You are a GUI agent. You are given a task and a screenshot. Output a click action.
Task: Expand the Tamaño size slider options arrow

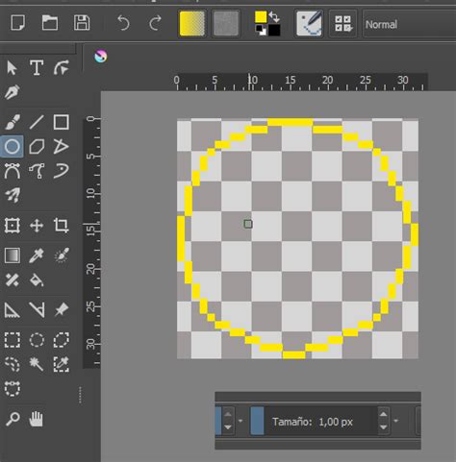click(x=396, y=421)
